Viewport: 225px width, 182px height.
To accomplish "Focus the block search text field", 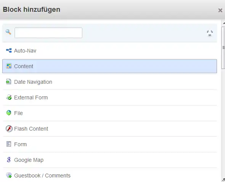I will [x=48, y=33].
